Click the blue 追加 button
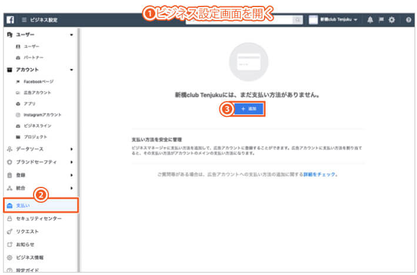This screenshot has height=275, width=417. (249, 109)
